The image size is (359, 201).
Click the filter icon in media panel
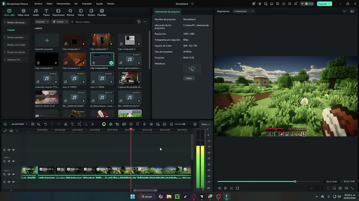click(x=139, y=22)
